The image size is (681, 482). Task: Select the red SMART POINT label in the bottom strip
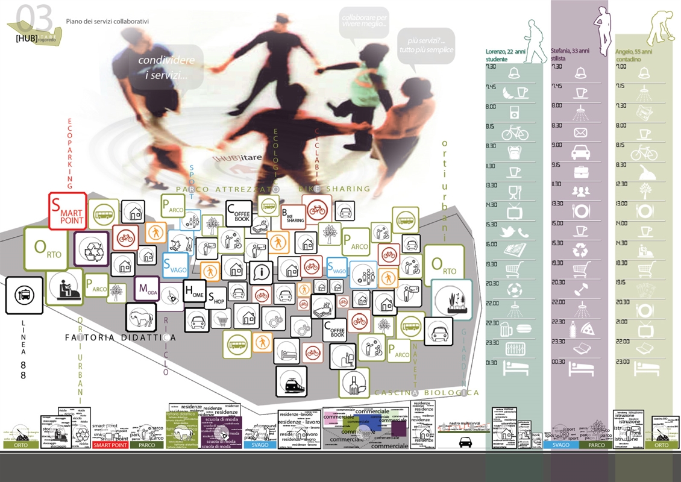point(110,445)
